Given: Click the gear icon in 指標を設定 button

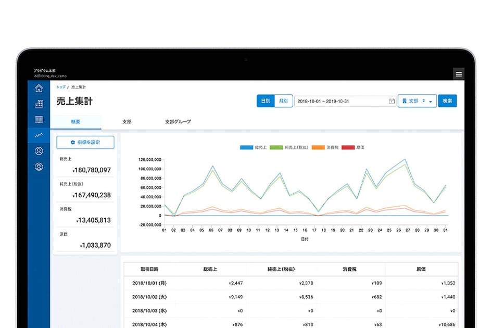Looking at the screenshot, I should 73,142.
